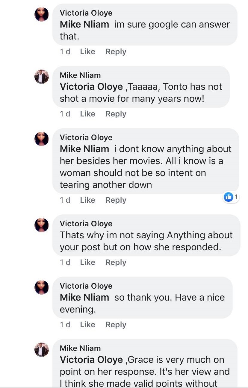Image resolution: width=248 pixels, height=388 pixels.
Task: Like Mike Nliam's comment about Tonto's movies
Action: (87, 114)
